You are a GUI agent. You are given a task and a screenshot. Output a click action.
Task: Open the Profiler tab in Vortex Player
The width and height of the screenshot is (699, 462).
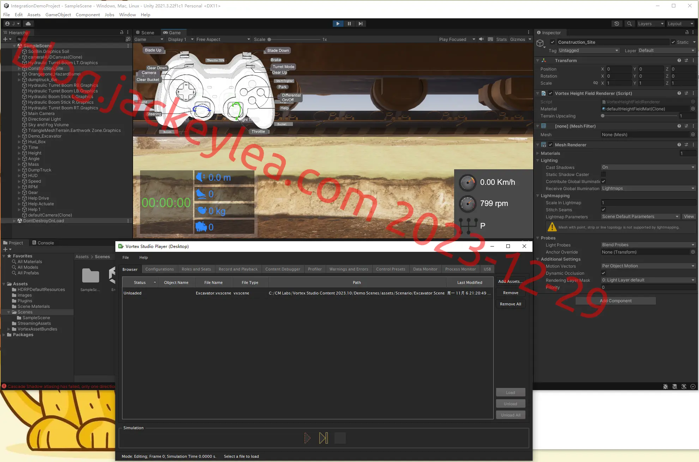coord(315,269)
